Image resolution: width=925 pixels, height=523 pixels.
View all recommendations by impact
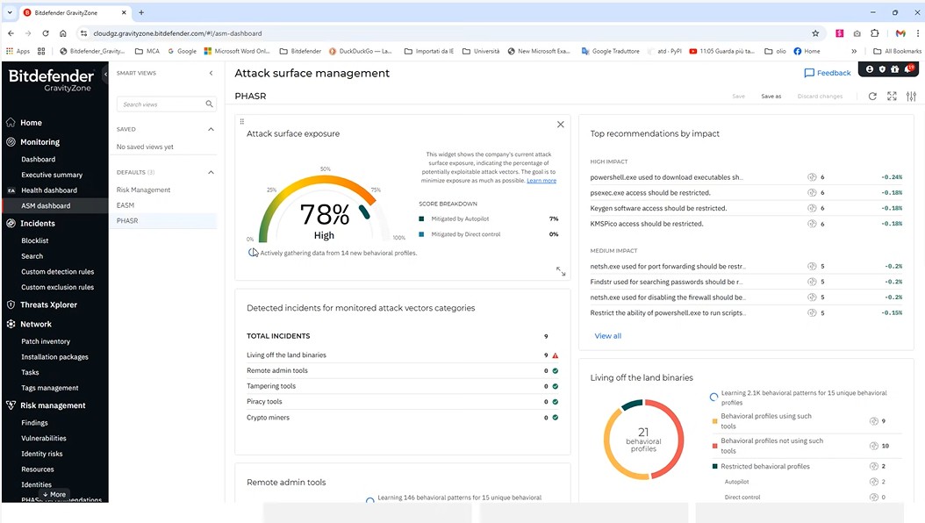[x=607, y=336]
